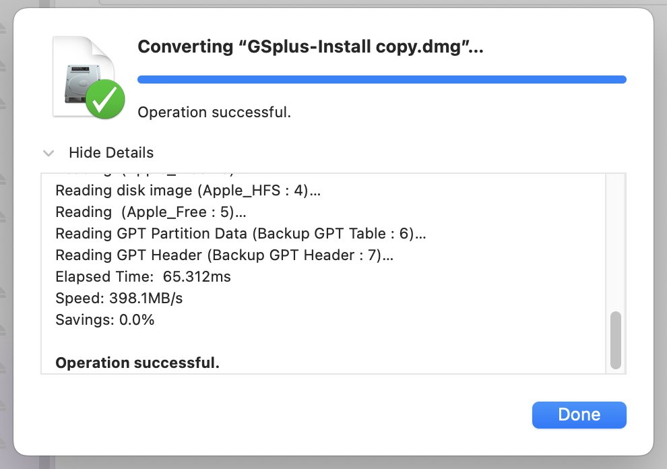Select the "Reading GPT Header" log line

[224, 255]
